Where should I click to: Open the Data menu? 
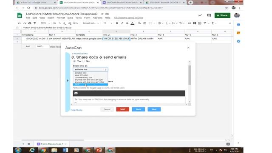click(70, 18)
